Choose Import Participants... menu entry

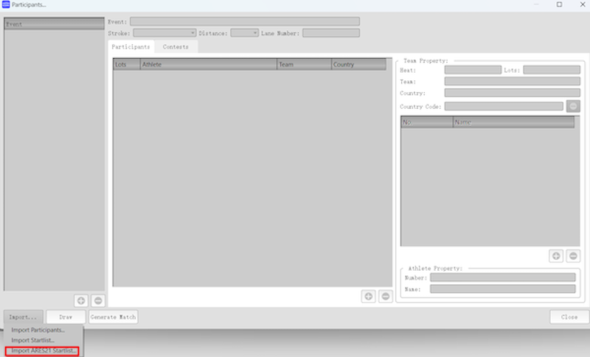[44, 330]
